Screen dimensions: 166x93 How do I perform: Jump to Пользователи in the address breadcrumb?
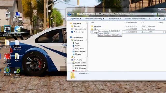coord(87,14)
